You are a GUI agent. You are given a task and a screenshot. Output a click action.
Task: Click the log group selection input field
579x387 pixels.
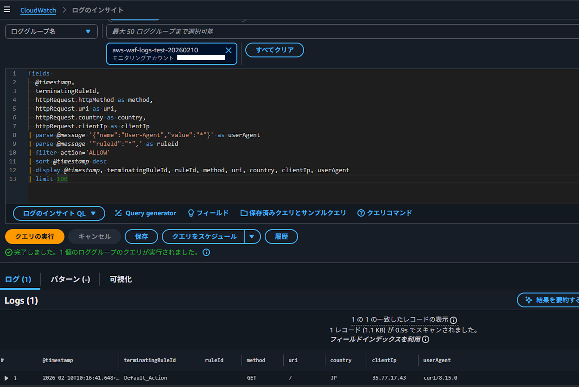tap(342, 32)
